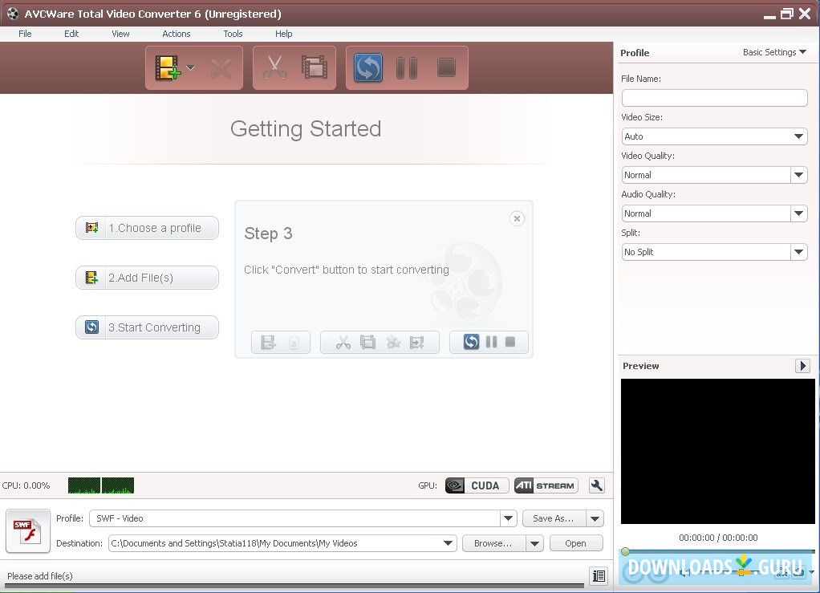Click the blue Convert button in toolbar
Screen dimensions: 820x593
click(368, 67)
